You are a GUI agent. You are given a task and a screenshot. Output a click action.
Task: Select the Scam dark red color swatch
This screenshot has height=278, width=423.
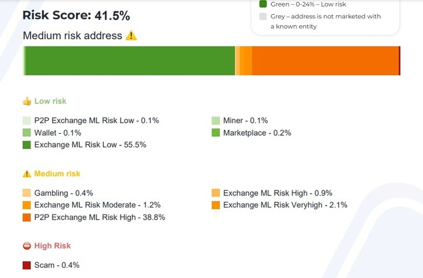[27, 265]
